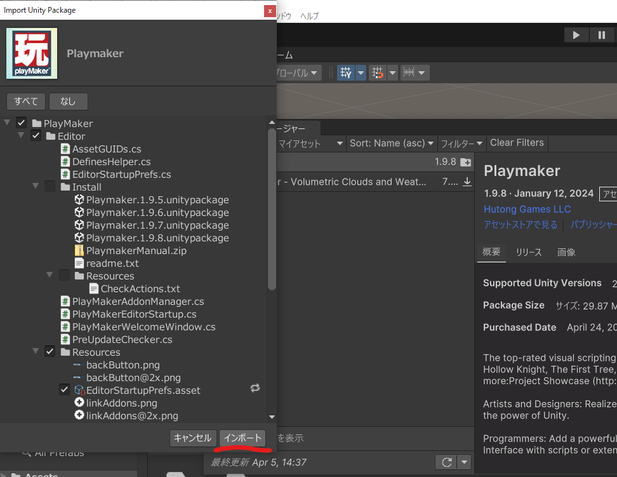Image resolution: width=617 pixels, height=477 pixels.
Task: Collapse the Install folder arrow
Action: (x=36, y=186)
